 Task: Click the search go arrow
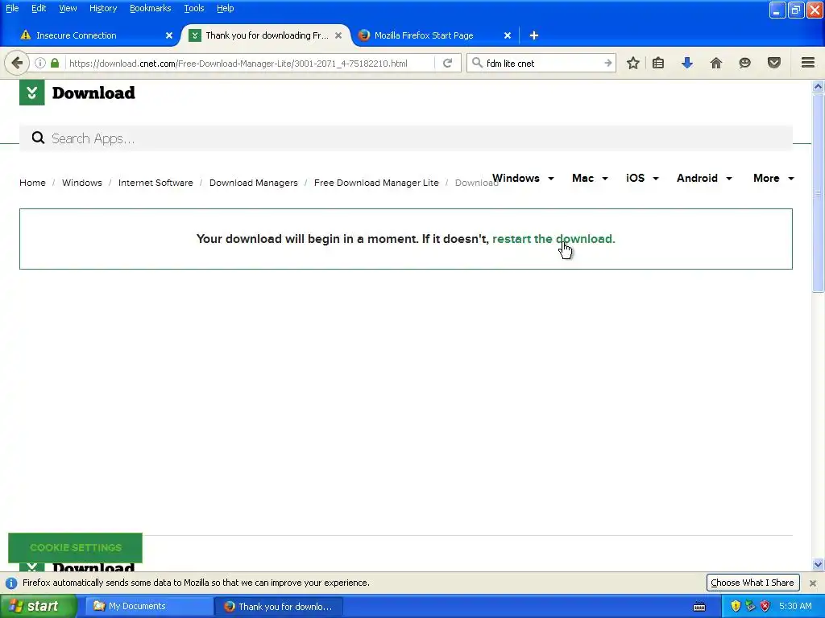[607, 63]
